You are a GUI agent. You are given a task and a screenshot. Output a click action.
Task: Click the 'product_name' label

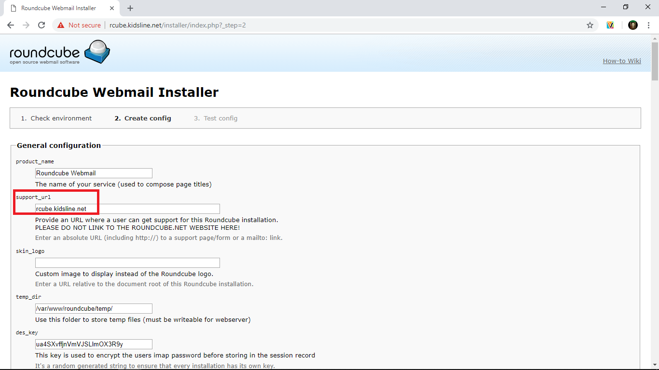pyautogui.click(x=35, y=161)
